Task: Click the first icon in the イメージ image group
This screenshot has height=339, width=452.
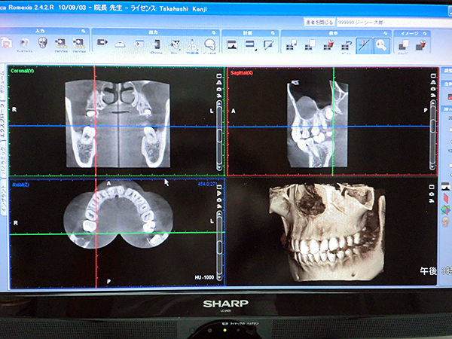Action: [403, 45]
